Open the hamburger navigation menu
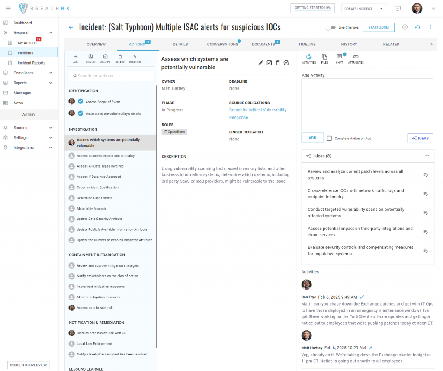 tap(8, 9)
